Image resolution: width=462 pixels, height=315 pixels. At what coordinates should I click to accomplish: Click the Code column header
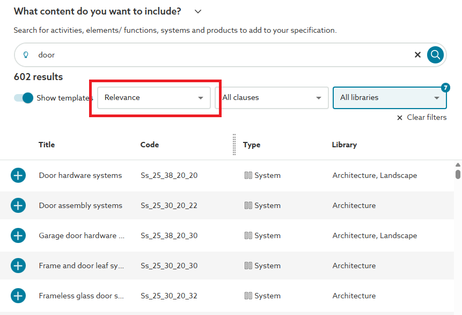pos(150,145)
